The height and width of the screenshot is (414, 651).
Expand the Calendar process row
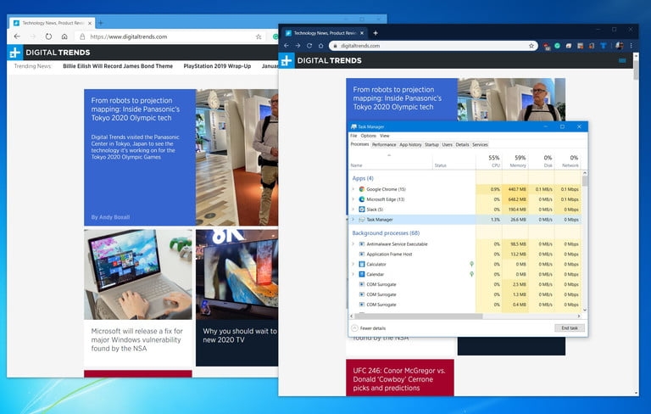click(353, 274)
